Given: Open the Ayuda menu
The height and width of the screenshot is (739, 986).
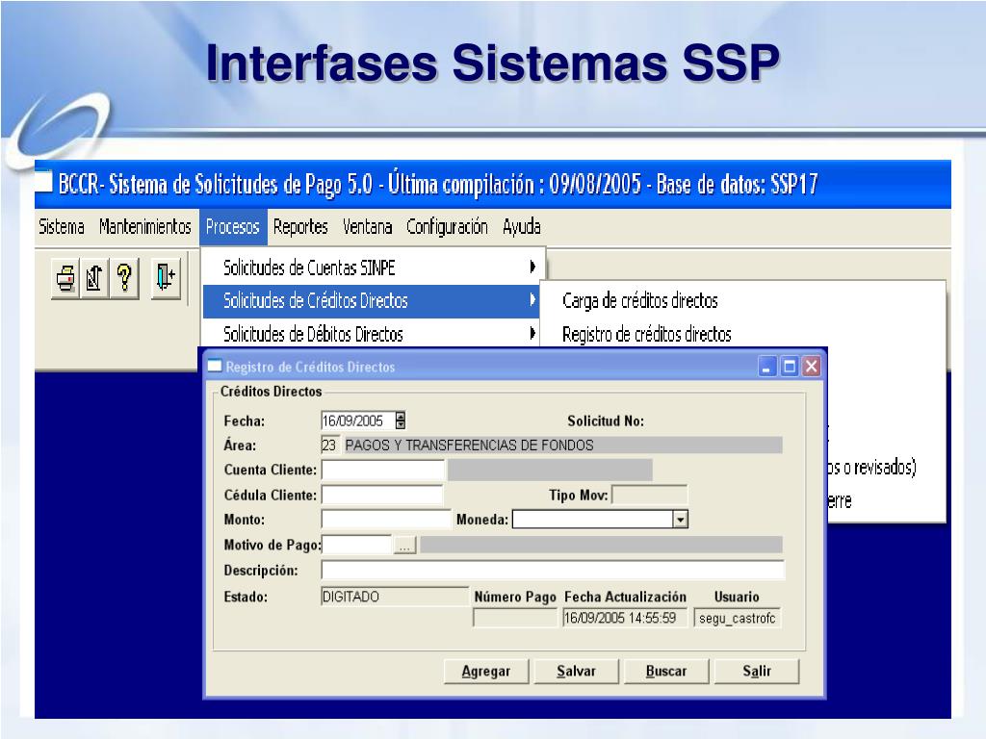Looking at the screenshot, I should click(x=521, y=226).
